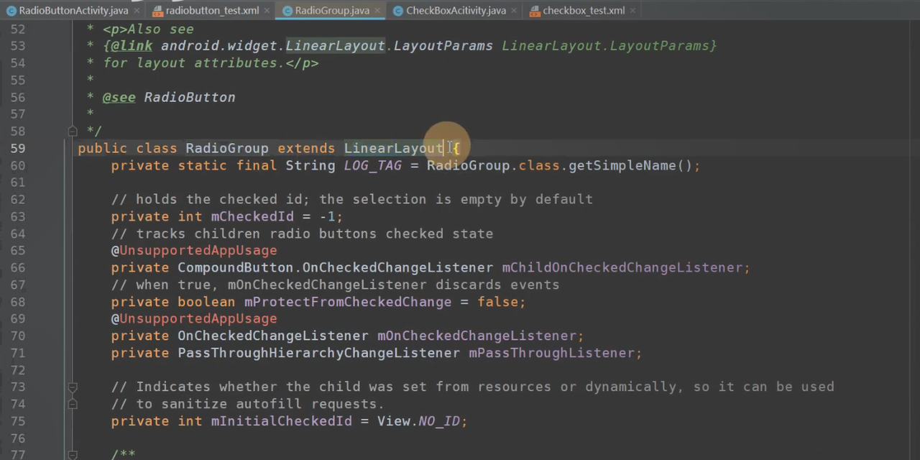Click mOnCheckedChangeListener field on line 70
The height and width of the screenshot is (460, 920).
(x=477, y=336)
